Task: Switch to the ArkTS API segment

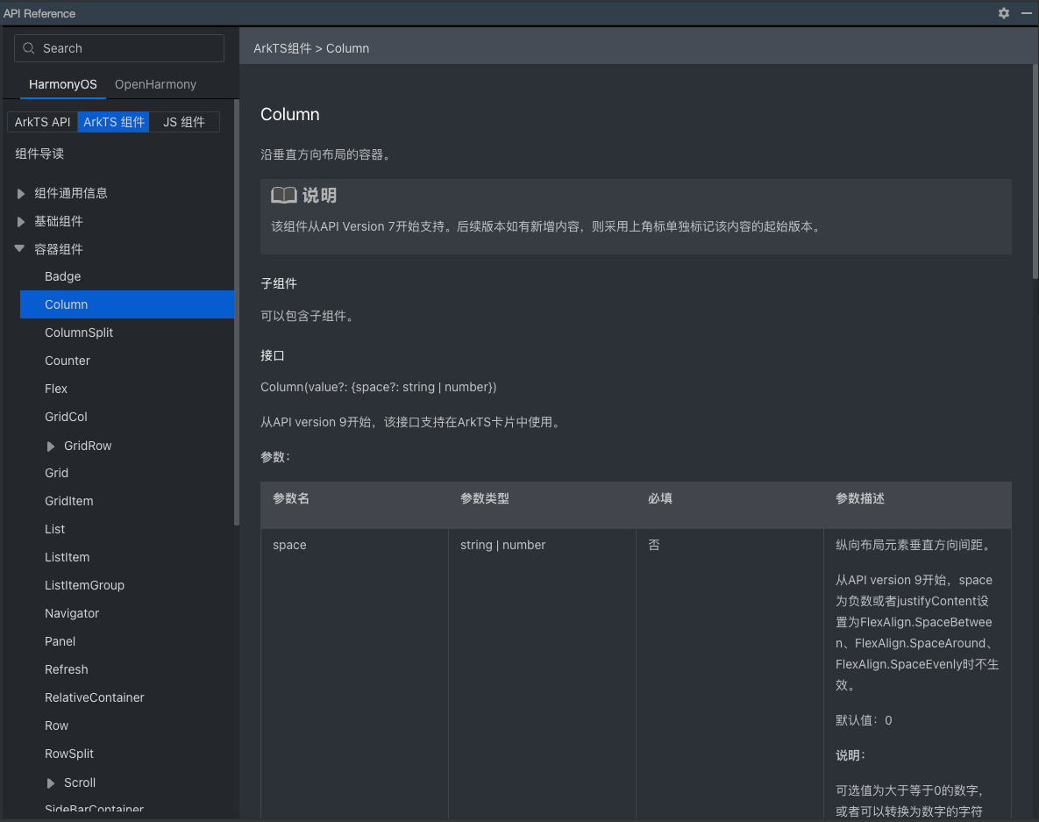Action: click(42, 122)
